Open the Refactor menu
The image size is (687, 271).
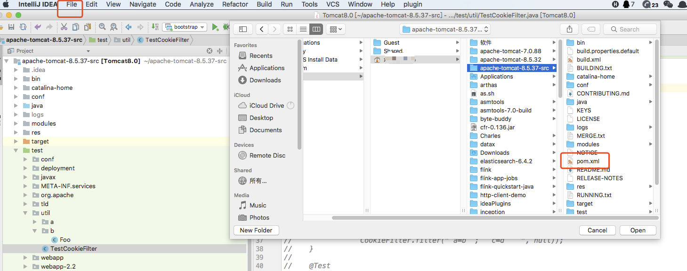(x=235, y=4)
